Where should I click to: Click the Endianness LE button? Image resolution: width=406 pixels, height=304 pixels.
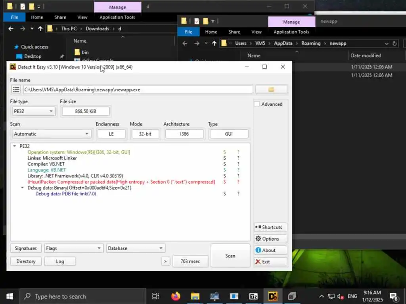(x=111, y=134)
